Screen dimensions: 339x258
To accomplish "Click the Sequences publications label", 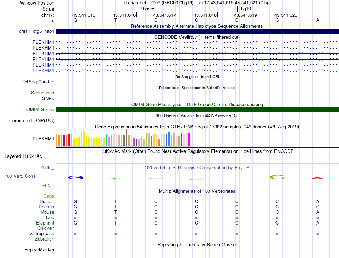I will coord(42,93).
